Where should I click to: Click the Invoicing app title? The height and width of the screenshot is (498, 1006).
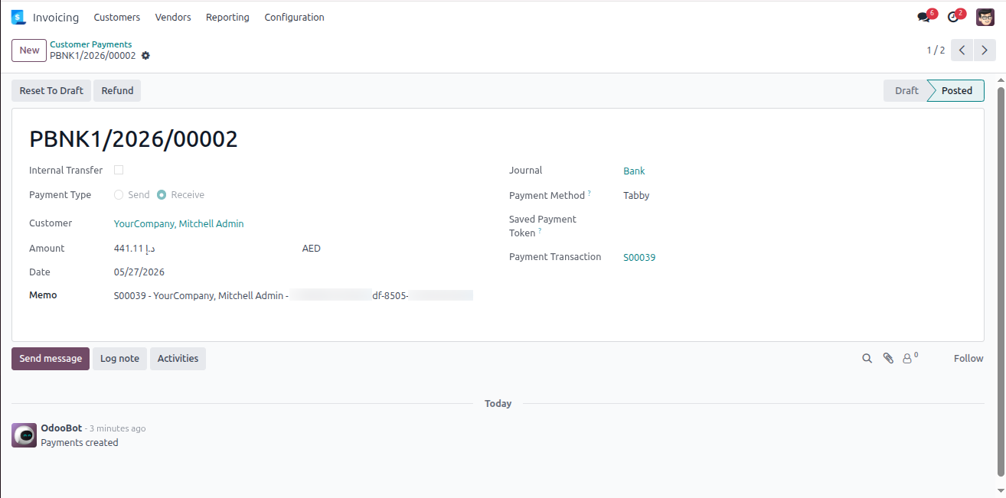pos(56,17)
